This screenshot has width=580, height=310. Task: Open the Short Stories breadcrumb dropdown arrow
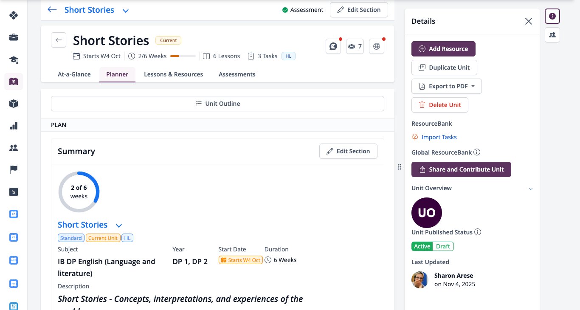point(126,10)
